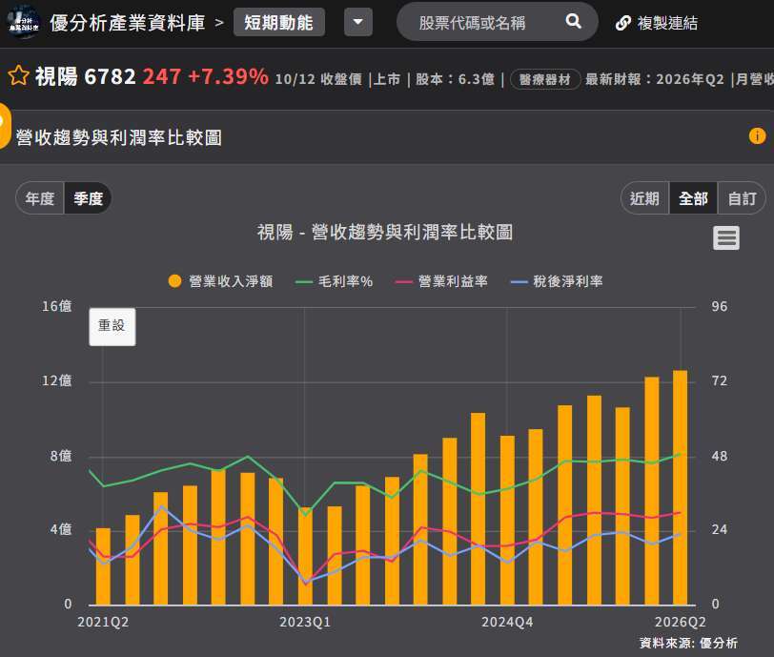Click the 營收趨勢與利潤率比較圖 section heading
Viewport: 774px width, 657px height.
coord(118,137)
